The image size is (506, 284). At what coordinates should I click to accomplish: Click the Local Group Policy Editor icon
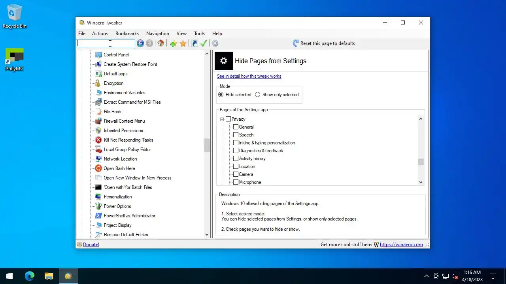[x=98, y=149]
